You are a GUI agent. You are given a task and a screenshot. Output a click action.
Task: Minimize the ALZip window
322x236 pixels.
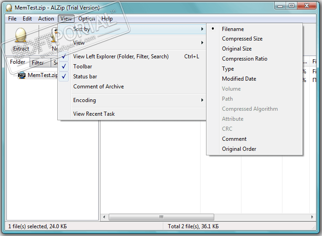tap(280, 5)
